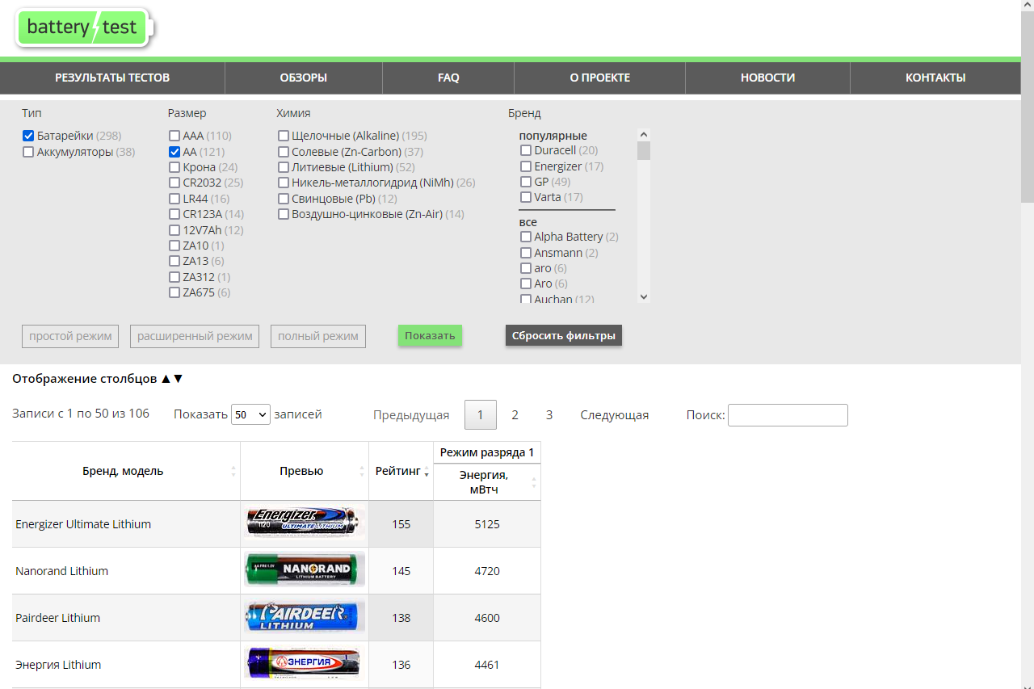Tick the Крона size checkbox
The image size is (1034, 689).
[x=174, y=167]
